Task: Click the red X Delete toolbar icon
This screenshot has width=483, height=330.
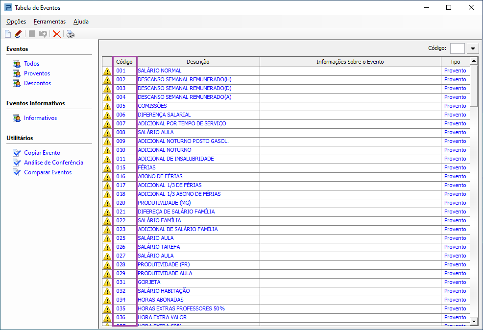Action: pos(56,34)
